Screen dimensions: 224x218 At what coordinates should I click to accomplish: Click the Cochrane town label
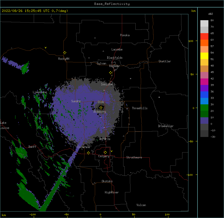[x=84, y=147]
